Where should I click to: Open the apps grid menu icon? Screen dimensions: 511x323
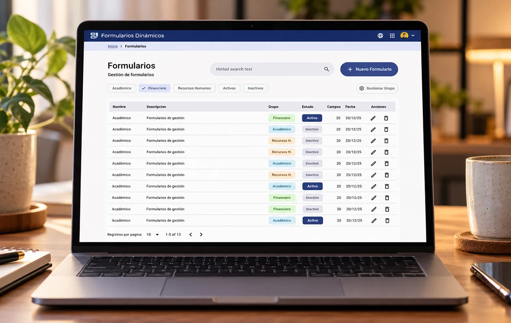392,36
